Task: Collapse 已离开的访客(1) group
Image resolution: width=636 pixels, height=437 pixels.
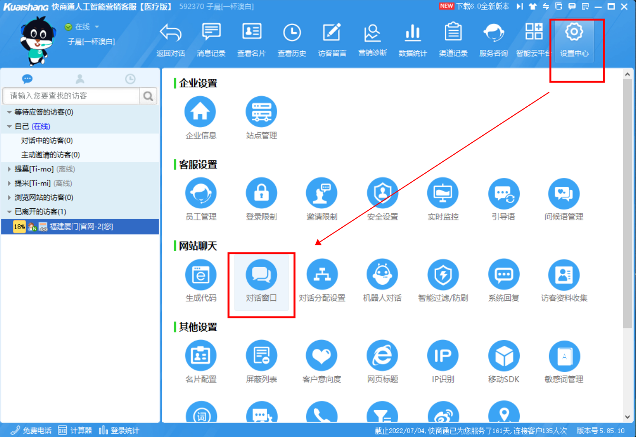Action: 9,212
